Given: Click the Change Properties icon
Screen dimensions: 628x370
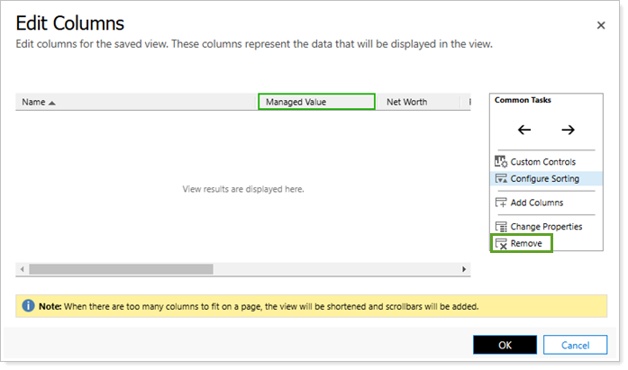Looking at the screenshot, I should [x=501, y=227].
